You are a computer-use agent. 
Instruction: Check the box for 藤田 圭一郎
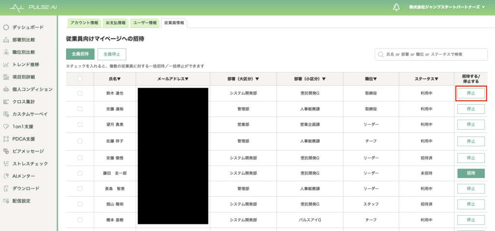80,173
